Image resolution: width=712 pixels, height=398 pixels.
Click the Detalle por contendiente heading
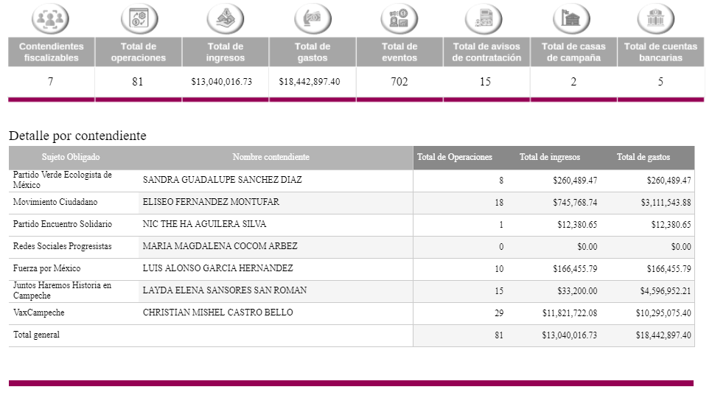77,136
